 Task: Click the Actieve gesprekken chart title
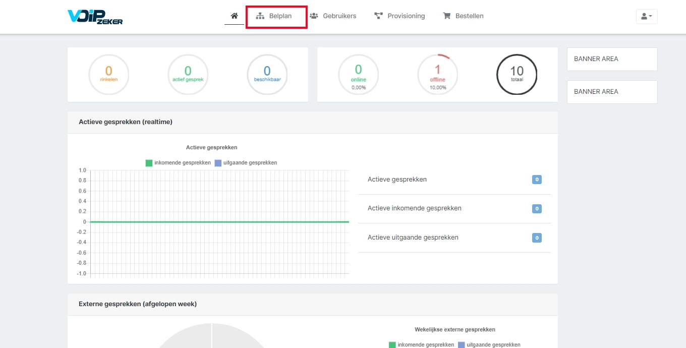[211, 148]
